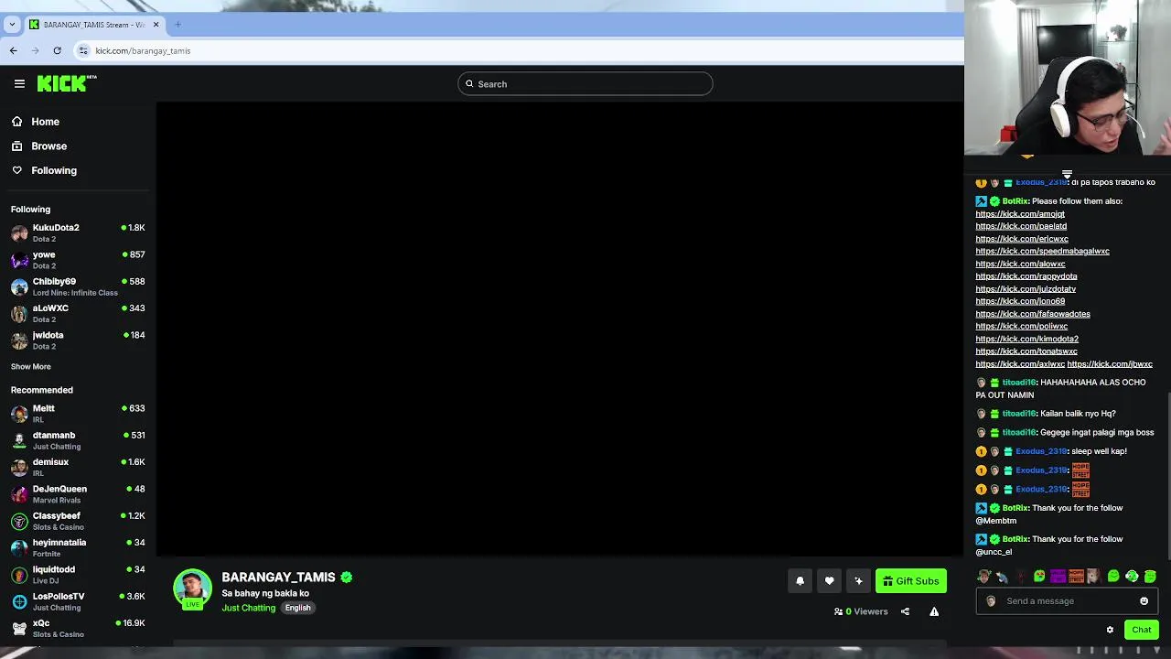The height and width of the screenshot is (659, 1171).
Task: Turn on notifications with the bell icon
Action: [800, 580]
